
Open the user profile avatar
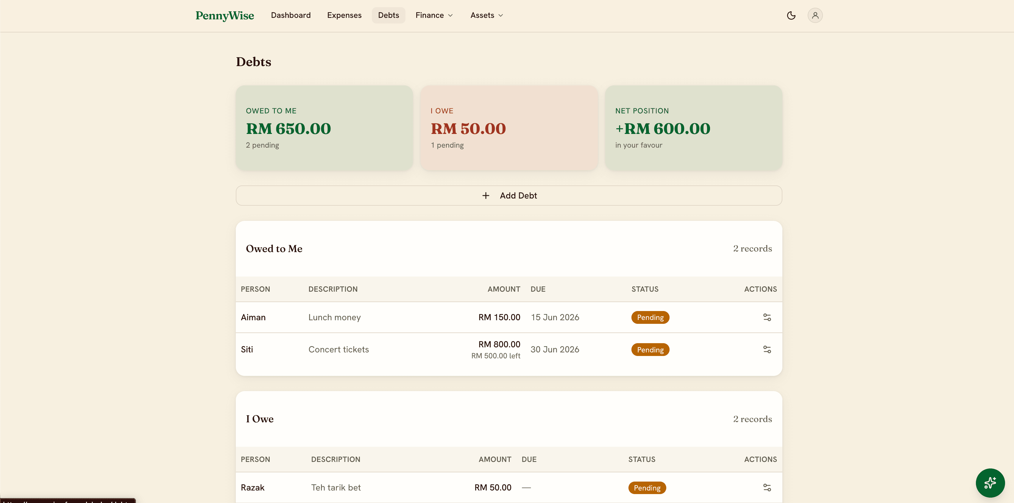click(x=815, y=15)
